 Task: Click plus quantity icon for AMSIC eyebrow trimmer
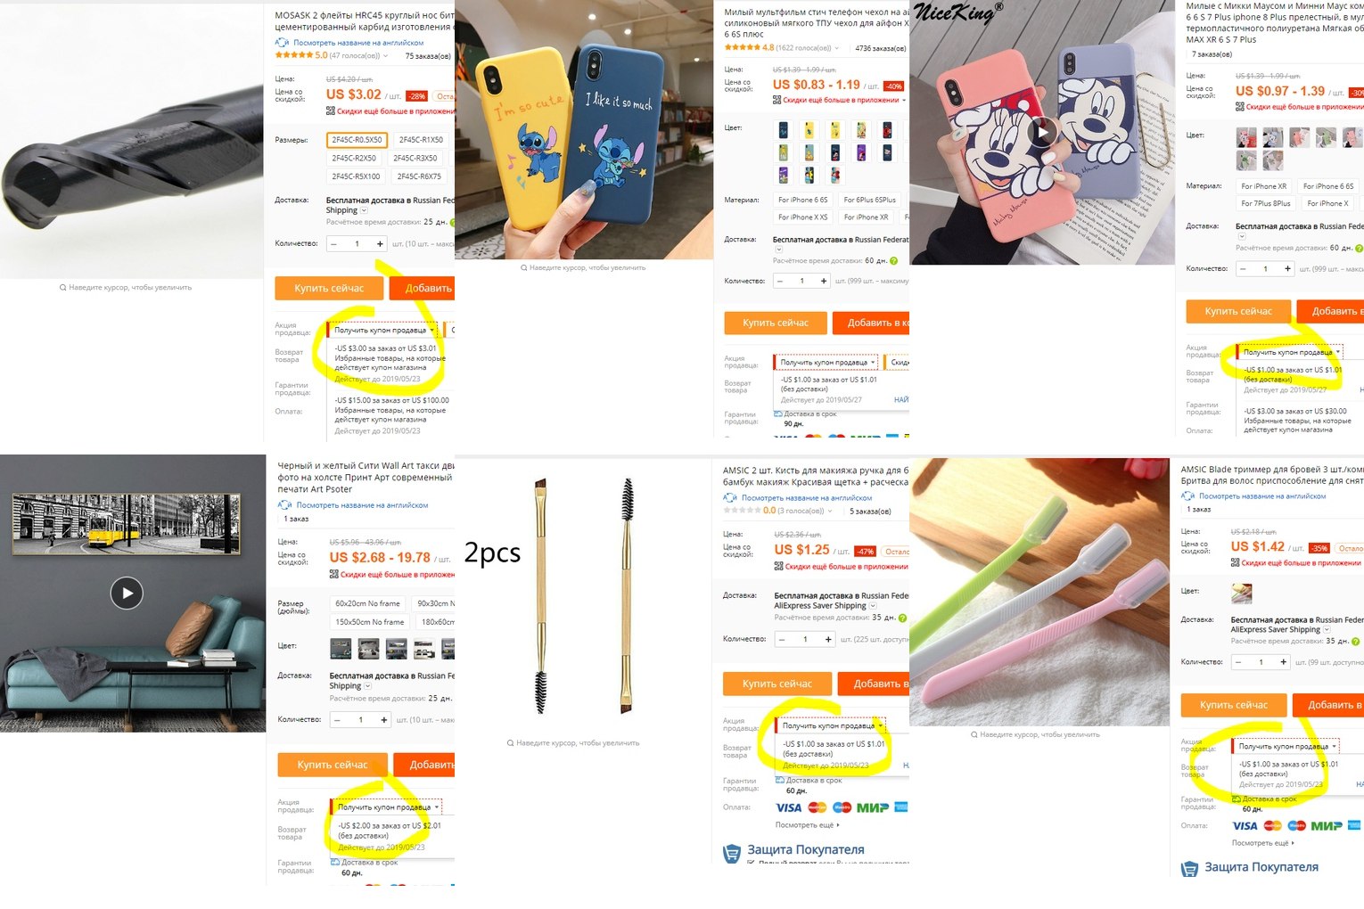(1283, 662)
